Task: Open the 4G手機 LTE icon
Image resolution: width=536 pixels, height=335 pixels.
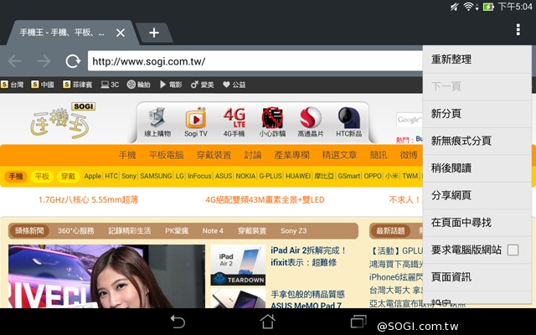Action: (234, 122)
